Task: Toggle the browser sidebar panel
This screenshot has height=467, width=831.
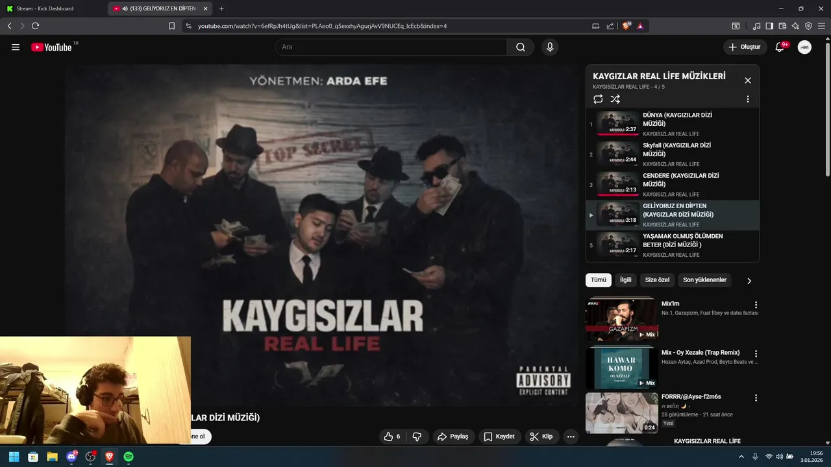Action: pos(769,26)
